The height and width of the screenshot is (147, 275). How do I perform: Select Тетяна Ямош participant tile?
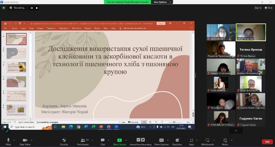[x=251, y=50]
